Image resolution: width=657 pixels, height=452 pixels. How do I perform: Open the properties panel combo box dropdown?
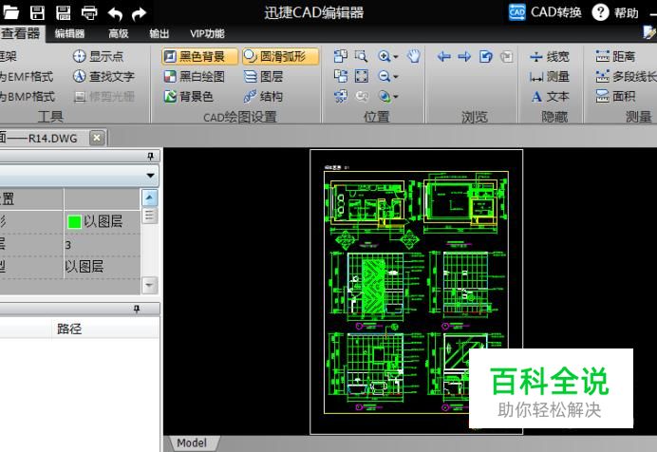pyautogui.click(x=150, y=176)
